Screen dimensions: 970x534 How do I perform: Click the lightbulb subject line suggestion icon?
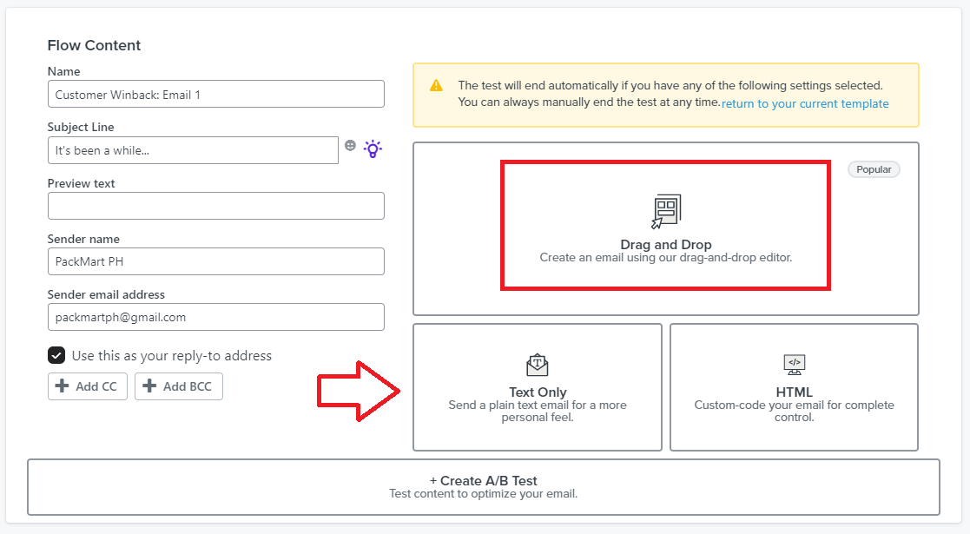pos(373,149)
